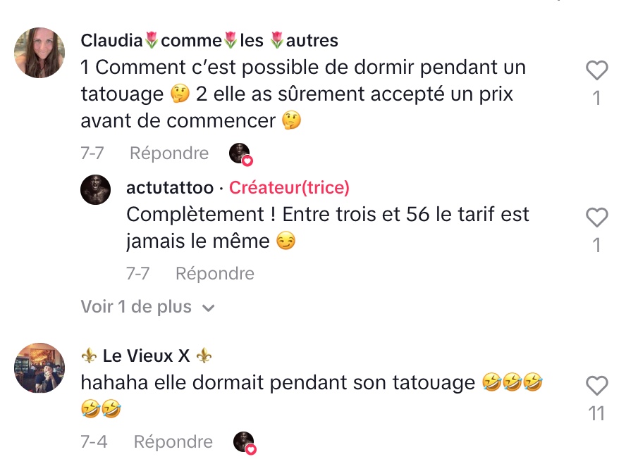Screen dimensions: 626x459
Task: Open Le Vieux X profile picture
Action: tap(39, 367)
